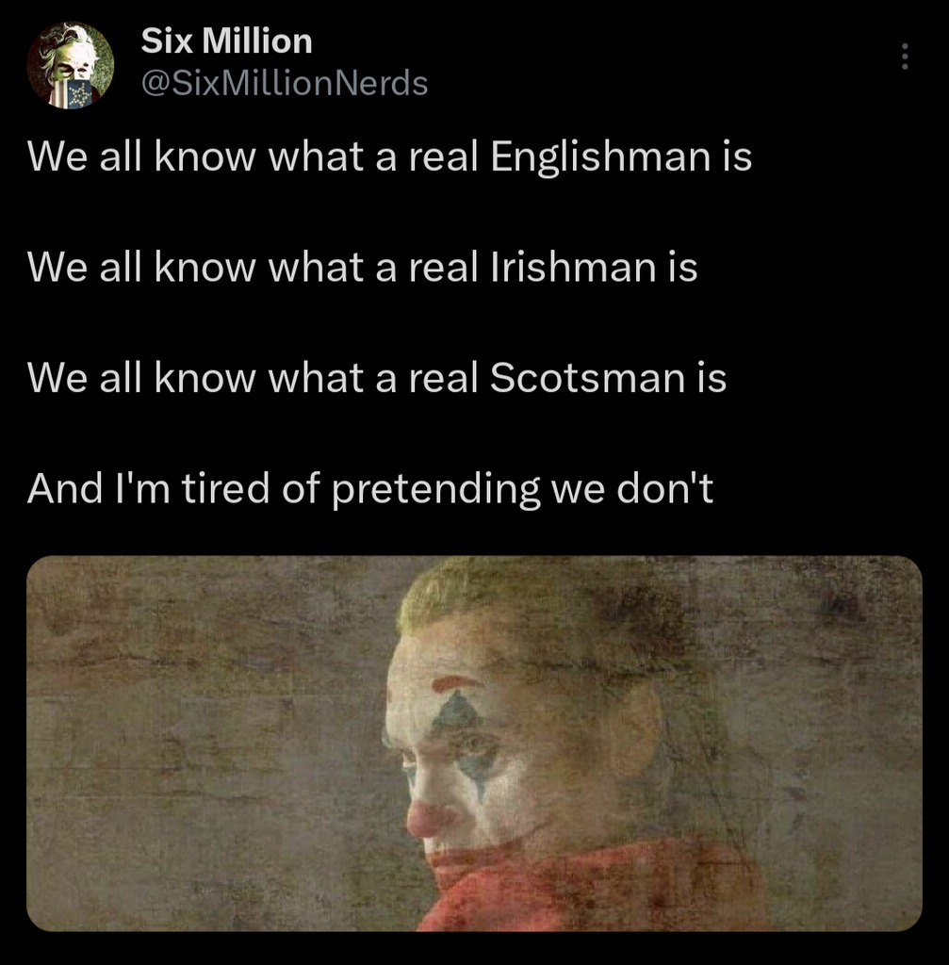This screenshot has height=965, width=949.
Task: Click the line "And I'm tired of pretending we don't"
Action: (369, 489)
